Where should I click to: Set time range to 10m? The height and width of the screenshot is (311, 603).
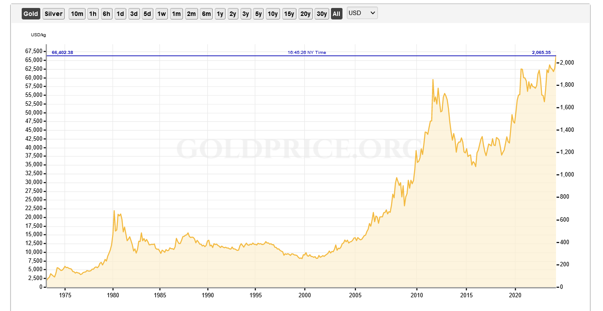point(77,14)
